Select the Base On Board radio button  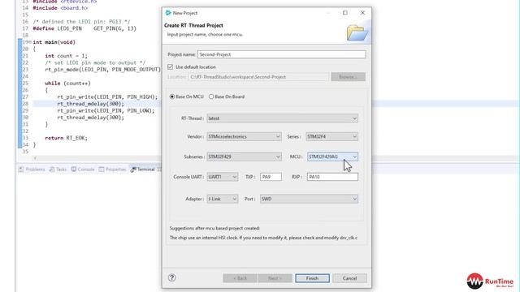(211, 97)
